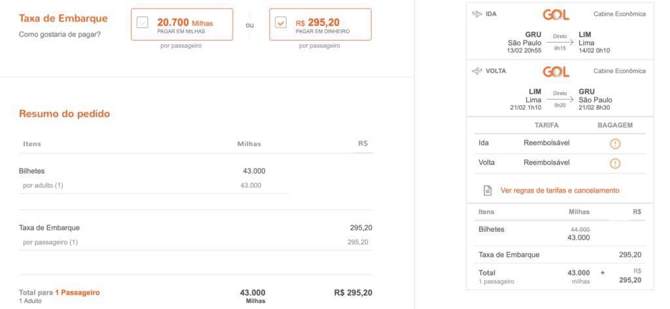Click the 1 Passageiro total link
Viewport: 670px width, 309px height.
[77, 293]
